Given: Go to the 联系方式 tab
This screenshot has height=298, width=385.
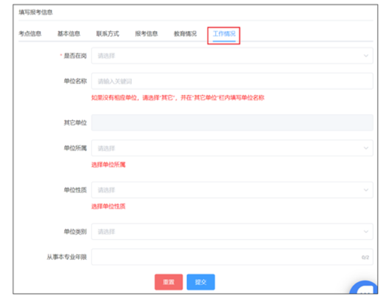Looking at the screenshot, I should coord(107,34).
